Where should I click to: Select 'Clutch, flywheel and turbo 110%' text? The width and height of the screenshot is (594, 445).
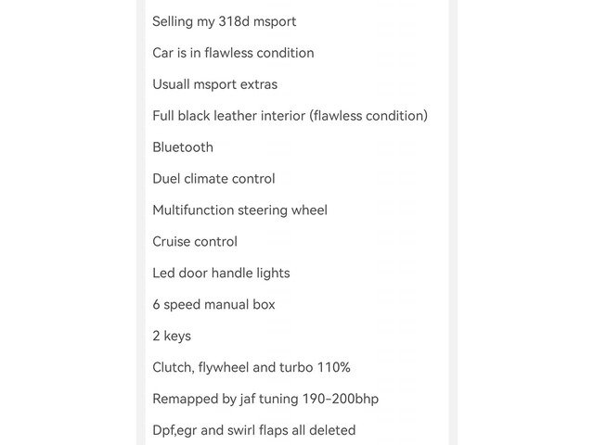coord(252,367)
